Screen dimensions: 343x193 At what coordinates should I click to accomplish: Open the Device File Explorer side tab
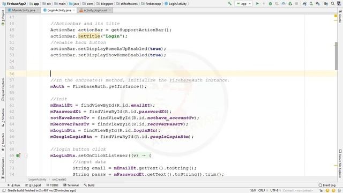tap(340, 163)
